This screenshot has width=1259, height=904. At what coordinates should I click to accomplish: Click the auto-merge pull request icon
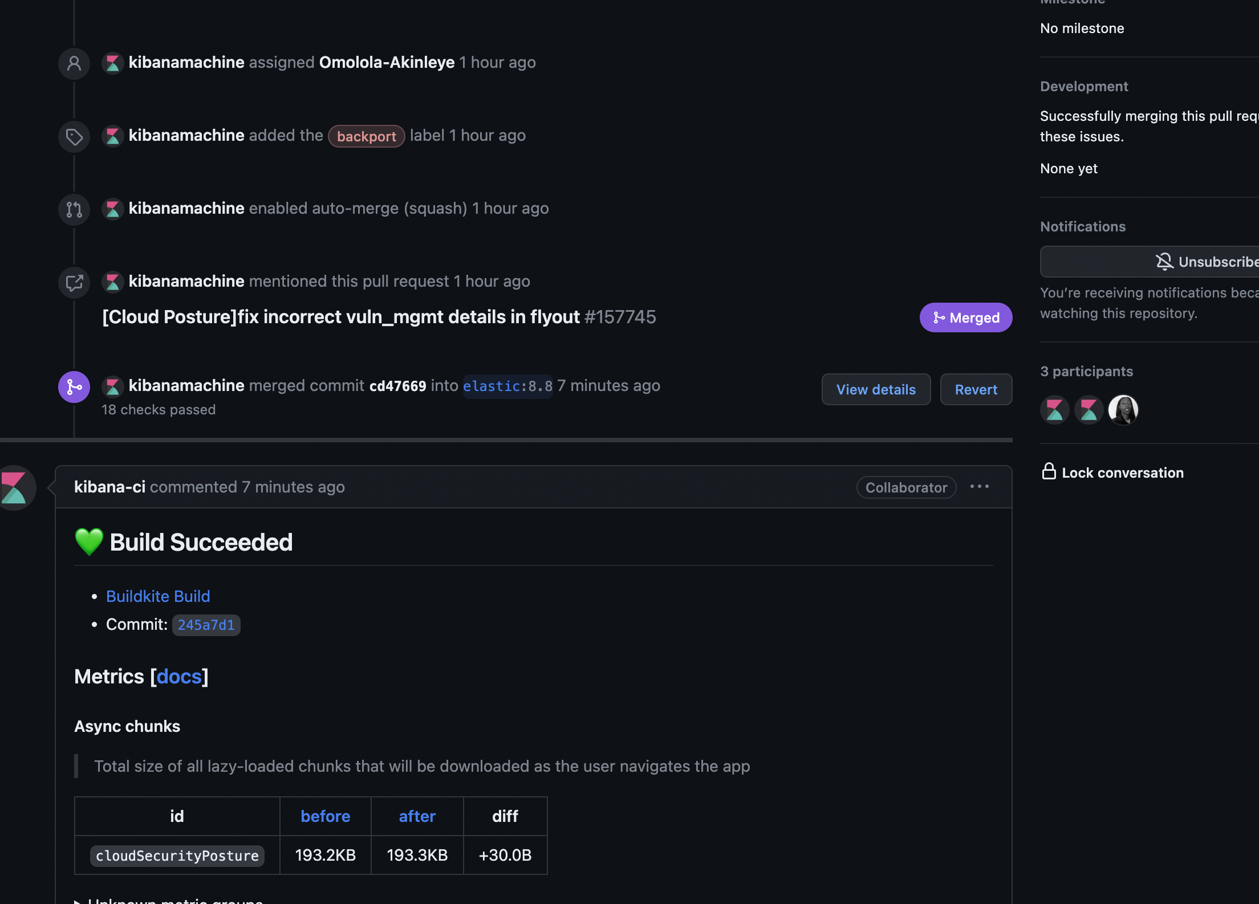coord(74,209)
